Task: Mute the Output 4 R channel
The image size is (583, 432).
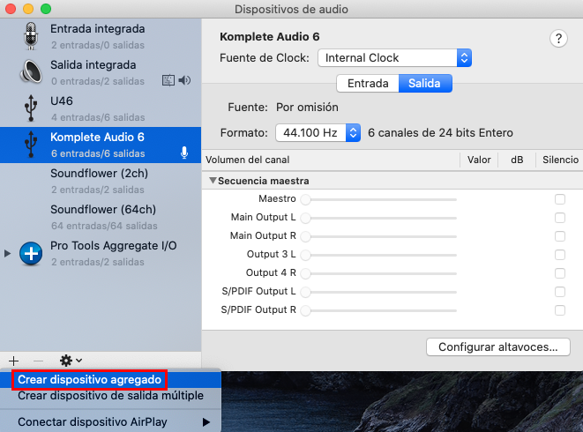Action: pos(560,273)
